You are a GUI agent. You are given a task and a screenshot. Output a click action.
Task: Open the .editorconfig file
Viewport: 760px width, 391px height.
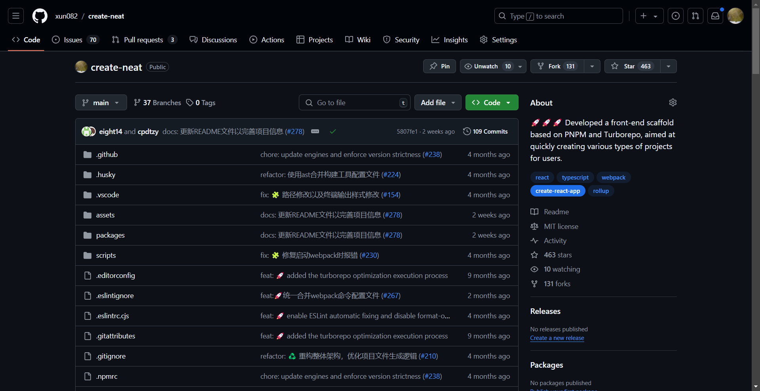point(116,275)
